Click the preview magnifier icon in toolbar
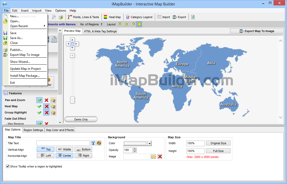The height and width of the screenshot is (184, 287). coord(54,17)
